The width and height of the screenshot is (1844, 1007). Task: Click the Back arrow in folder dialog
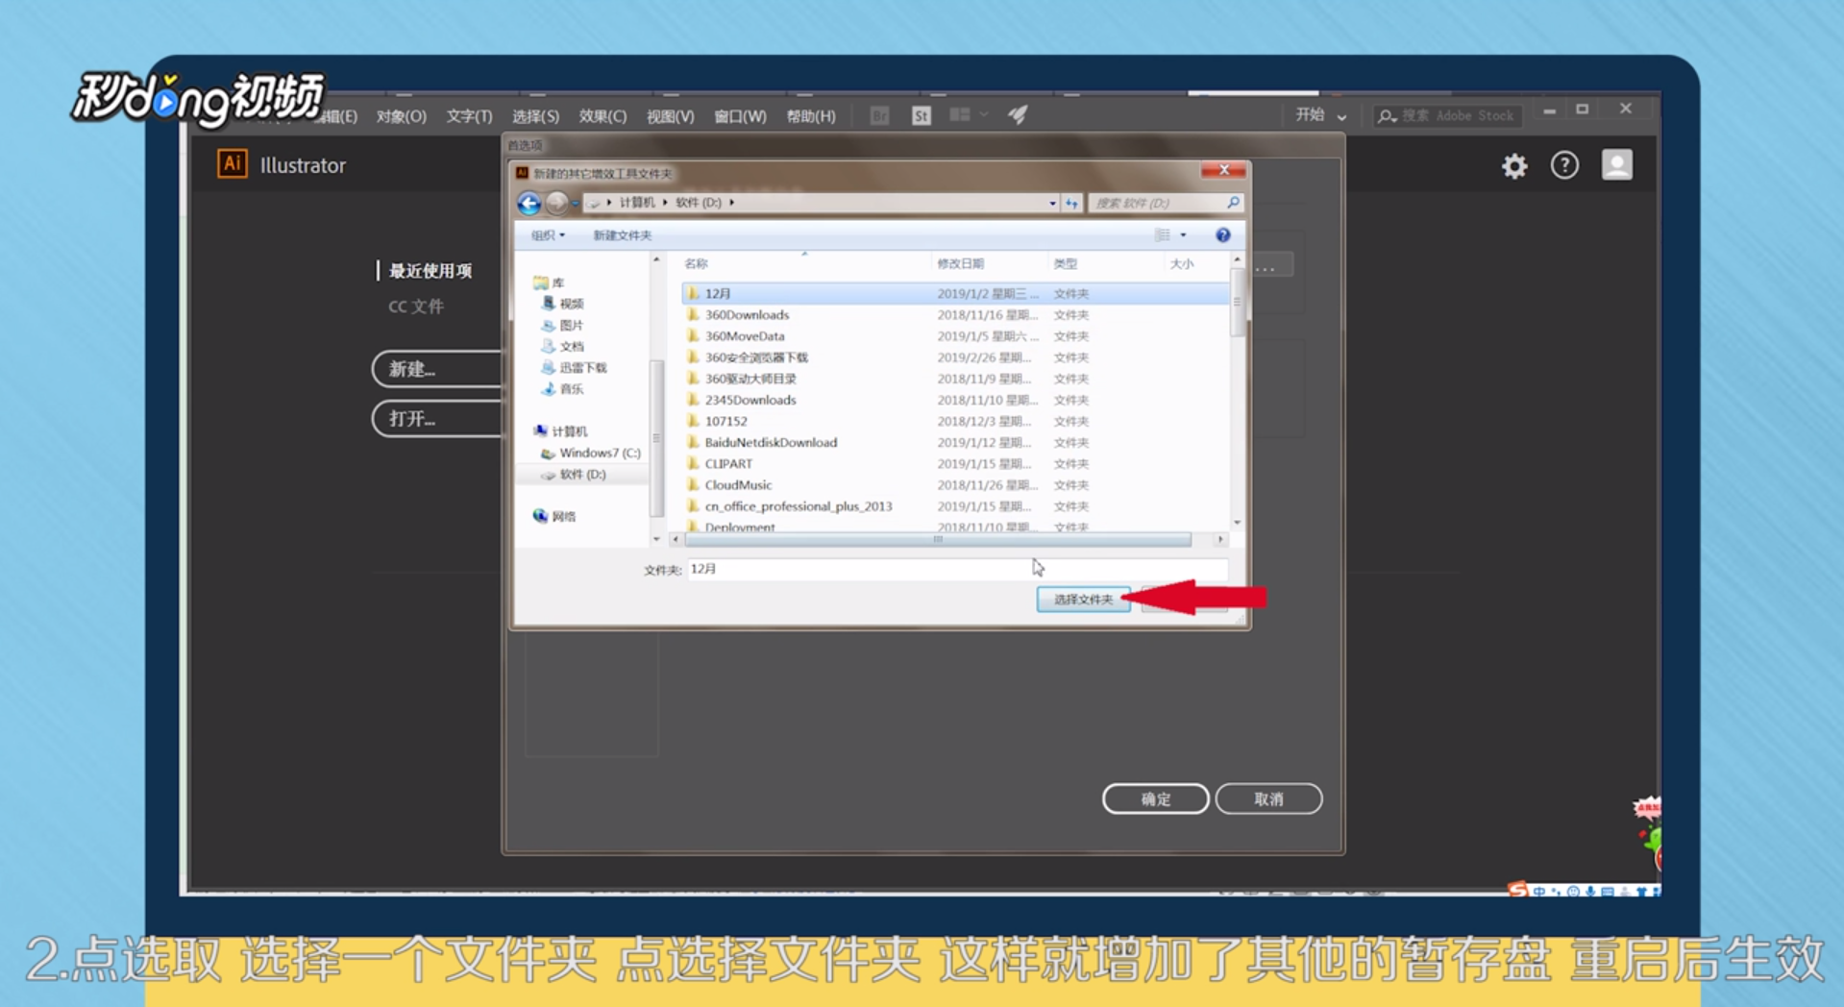[x=529, y=203]
